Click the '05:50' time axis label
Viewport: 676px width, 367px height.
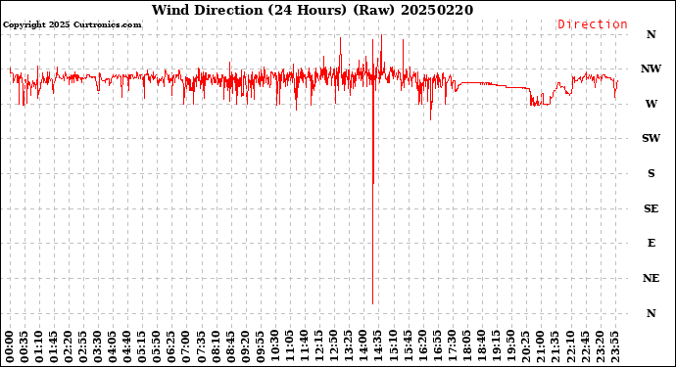point(157,347)
